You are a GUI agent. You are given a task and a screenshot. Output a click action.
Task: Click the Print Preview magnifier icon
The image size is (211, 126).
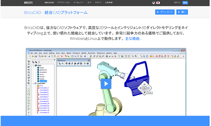(x=39, y=56)
